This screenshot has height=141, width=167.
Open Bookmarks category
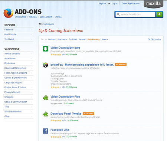coord(19,63)
